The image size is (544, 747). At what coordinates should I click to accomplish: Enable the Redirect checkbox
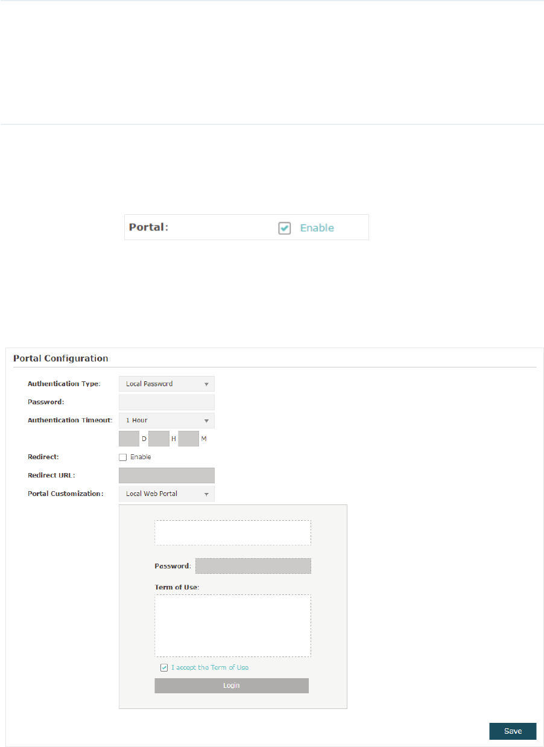point(123,457)
